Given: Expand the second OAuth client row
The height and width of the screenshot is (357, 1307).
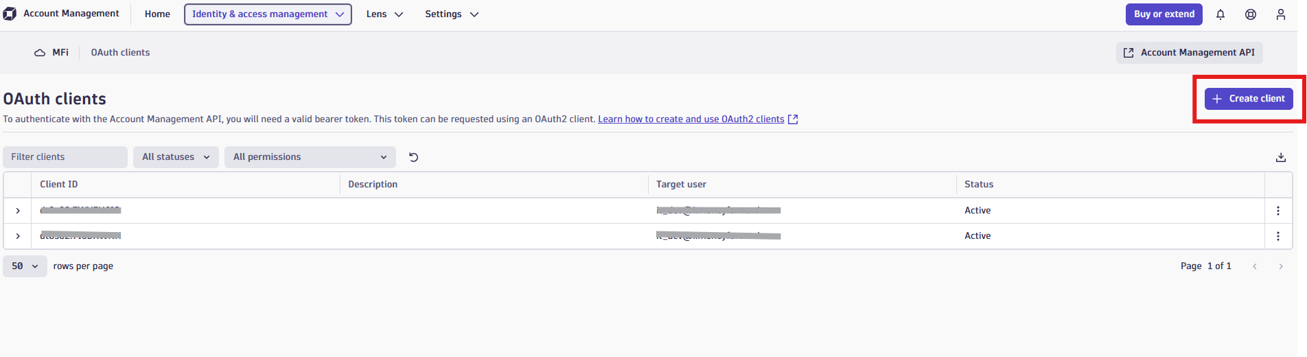Looking at the screenshot, I should pos(18,236).
